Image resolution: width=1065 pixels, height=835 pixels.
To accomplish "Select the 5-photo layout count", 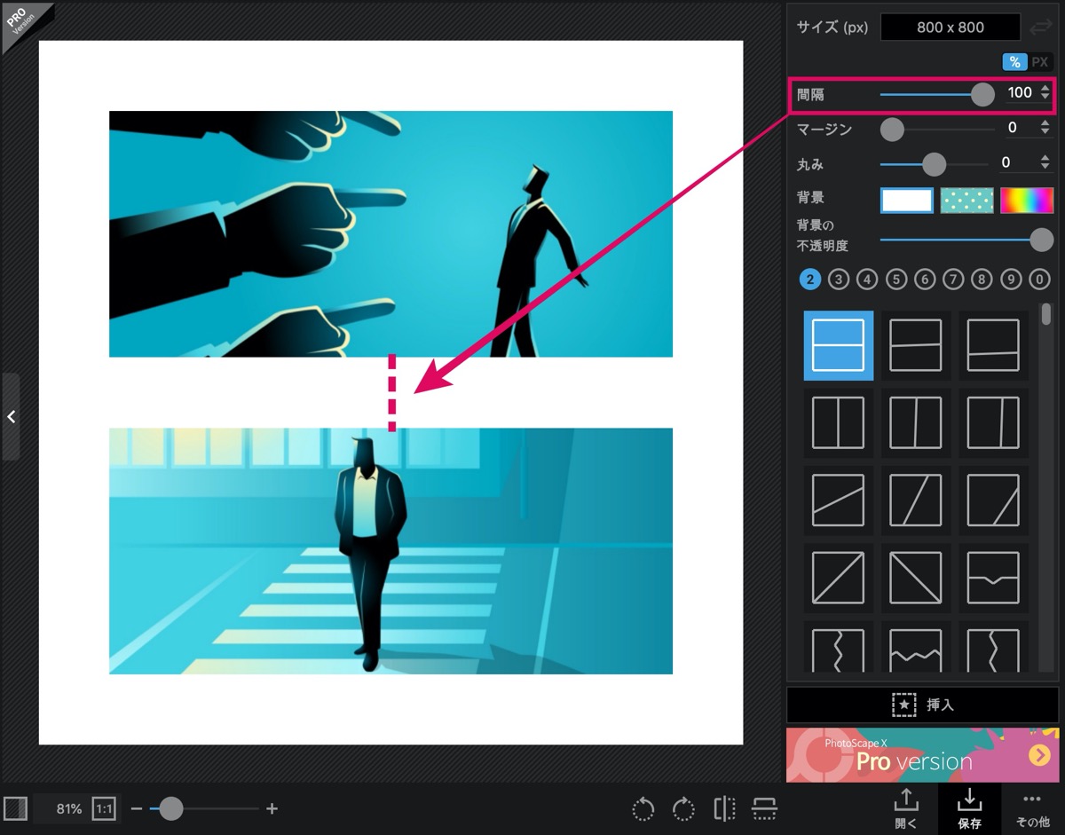I will point(895,280).
